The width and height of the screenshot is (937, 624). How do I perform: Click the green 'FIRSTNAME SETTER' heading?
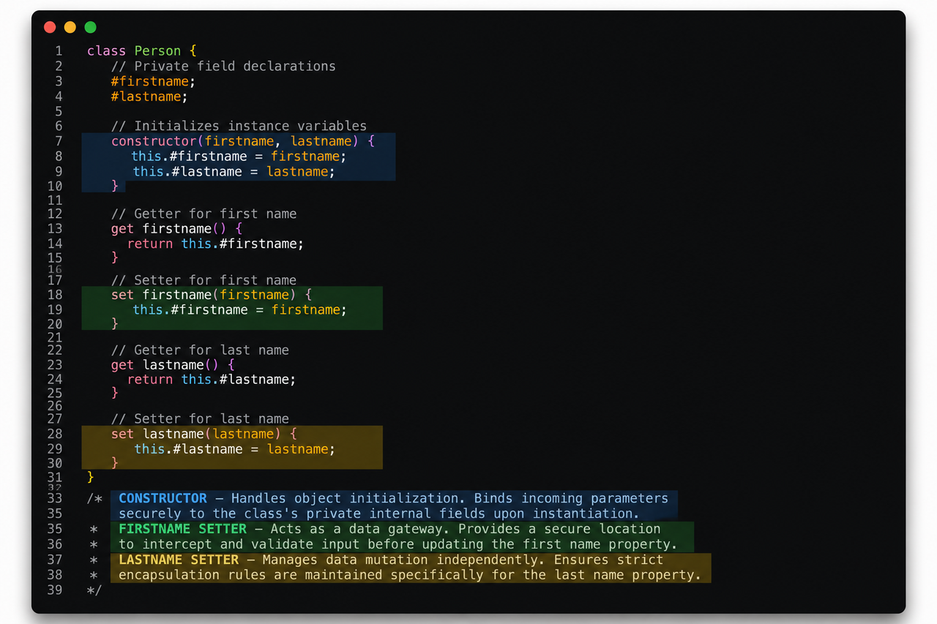pyautogui.click(x=183, y=529)
